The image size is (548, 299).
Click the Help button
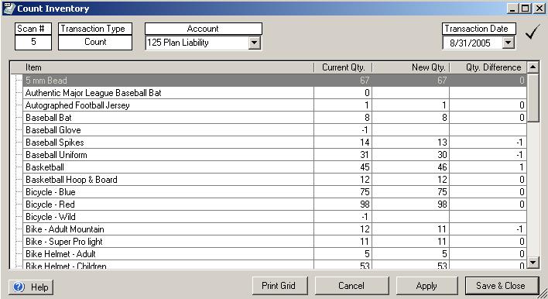pos(31,287)
